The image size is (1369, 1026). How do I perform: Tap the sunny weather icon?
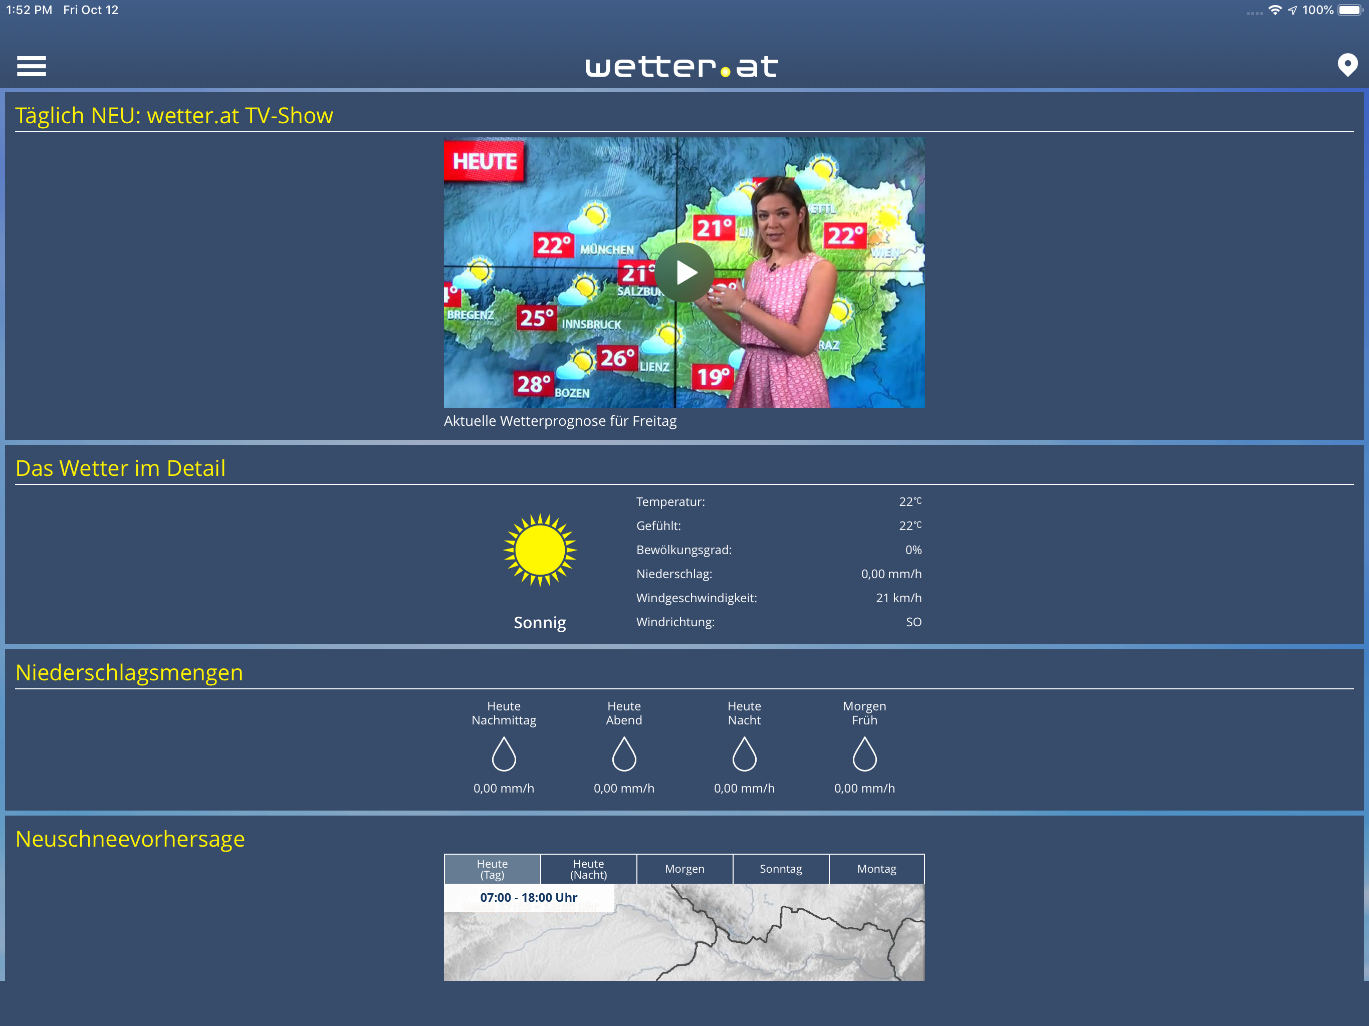[540, 550]
